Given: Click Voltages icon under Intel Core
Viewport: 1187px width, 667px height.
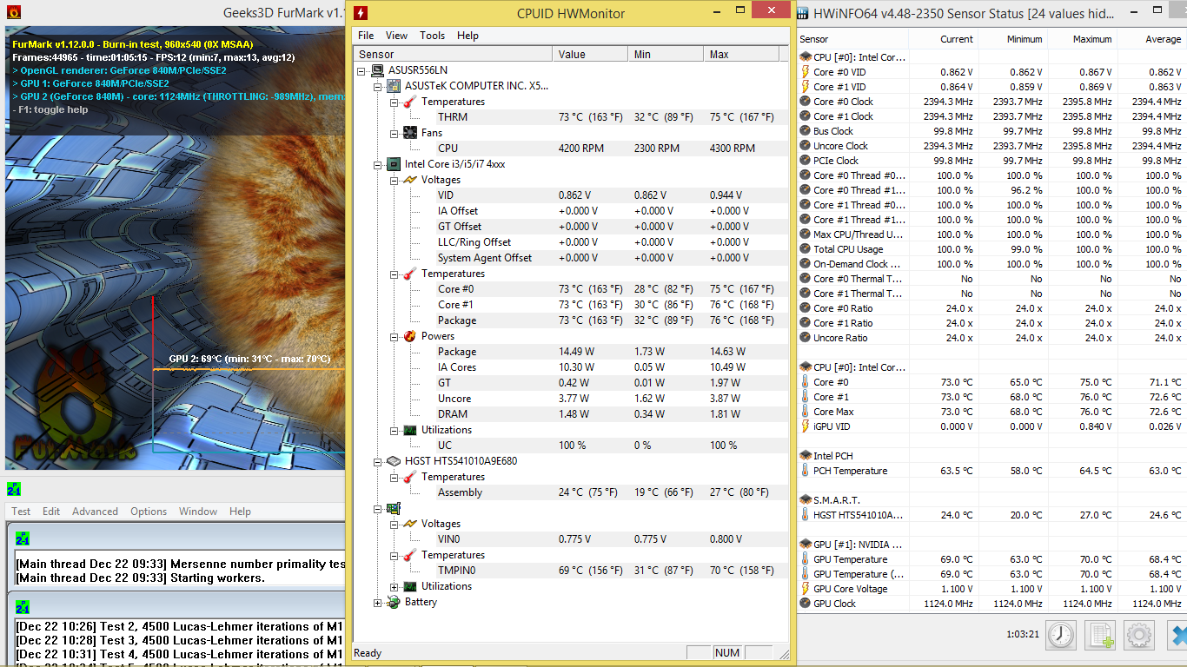Looking at the screenshot, I should [410, 180].
